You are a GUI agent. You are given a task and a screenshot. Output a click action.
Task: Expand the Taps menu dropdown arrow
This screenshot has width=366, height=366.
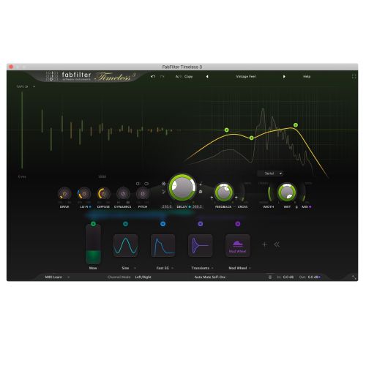[x=34, y=86]
